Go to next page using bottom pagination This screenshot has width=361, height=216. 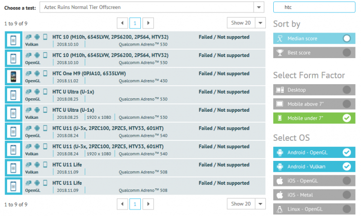(x=148, y=204)
